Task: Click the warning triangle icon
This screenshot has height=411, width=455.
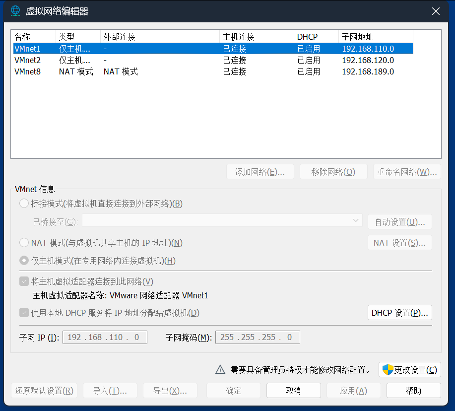Action: click(220, 369)
